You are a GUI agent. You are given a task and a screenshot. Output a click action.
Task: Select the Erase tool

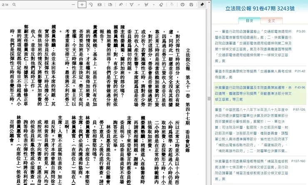(161, 5)
